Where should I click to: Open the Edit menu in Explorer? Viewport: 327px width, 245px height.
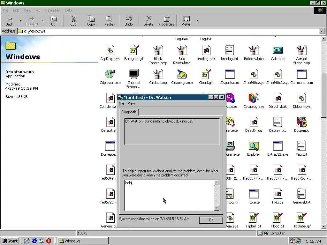(16, 10)
